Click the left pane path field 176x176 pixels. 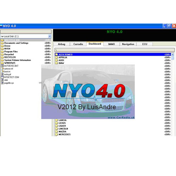[26, 31]
